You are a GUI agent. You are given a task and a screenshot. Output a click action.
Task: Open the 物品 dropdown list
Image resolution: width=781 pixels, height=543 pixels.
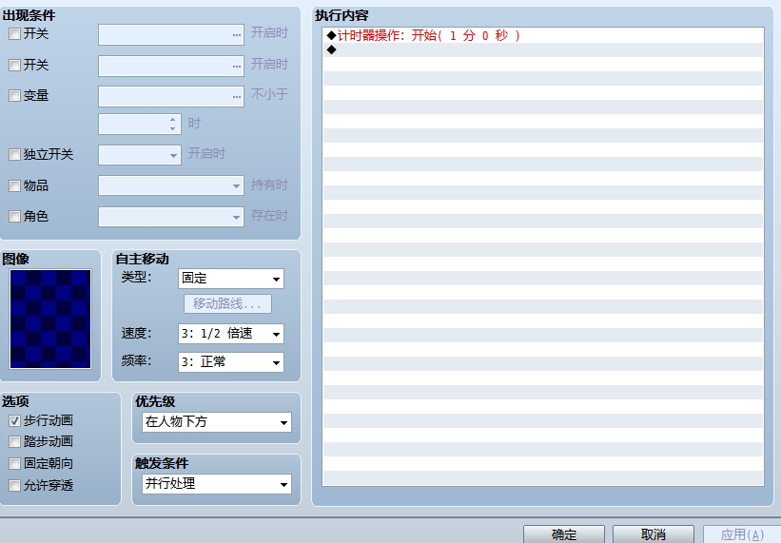coord(171,185)
